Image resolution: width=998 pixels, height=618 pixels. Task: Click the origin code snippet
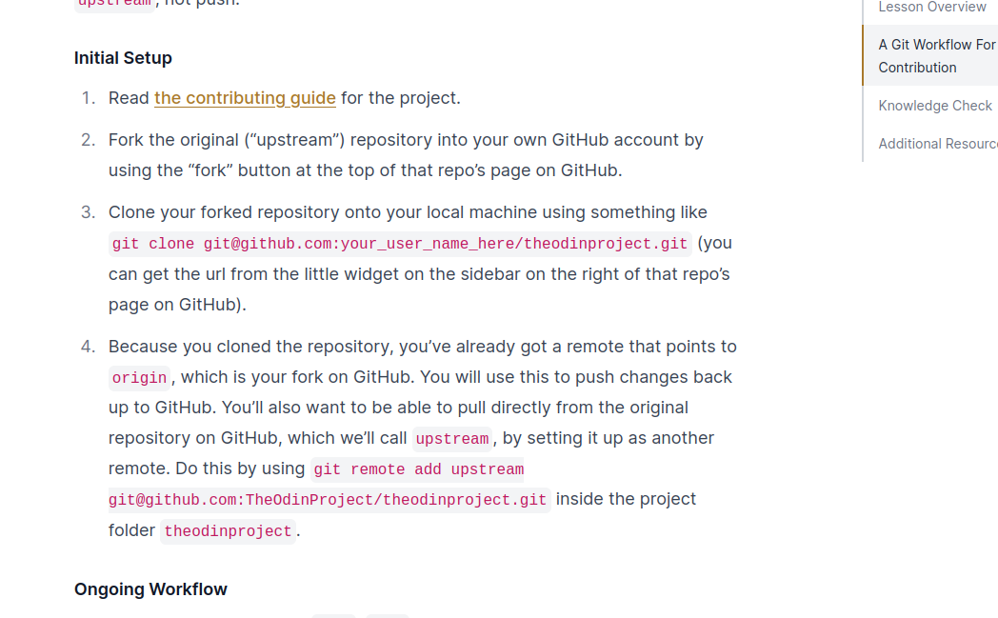(x=139, y=377)
